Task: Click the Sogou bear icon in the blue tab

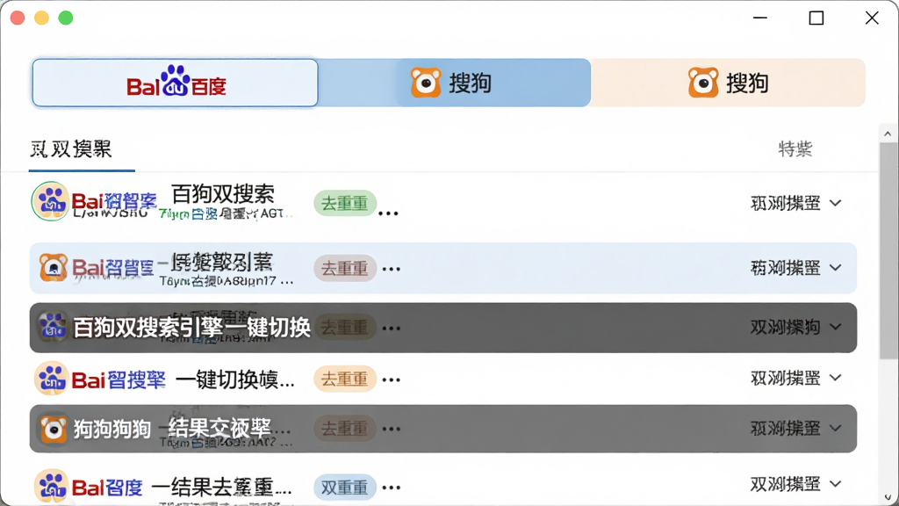Action: point(426,83)
